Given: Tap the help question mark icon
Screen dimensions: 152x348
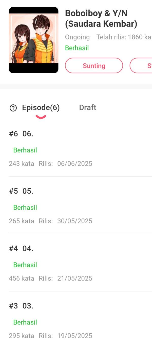Looking at the screenshot, I should coord(13,108).
